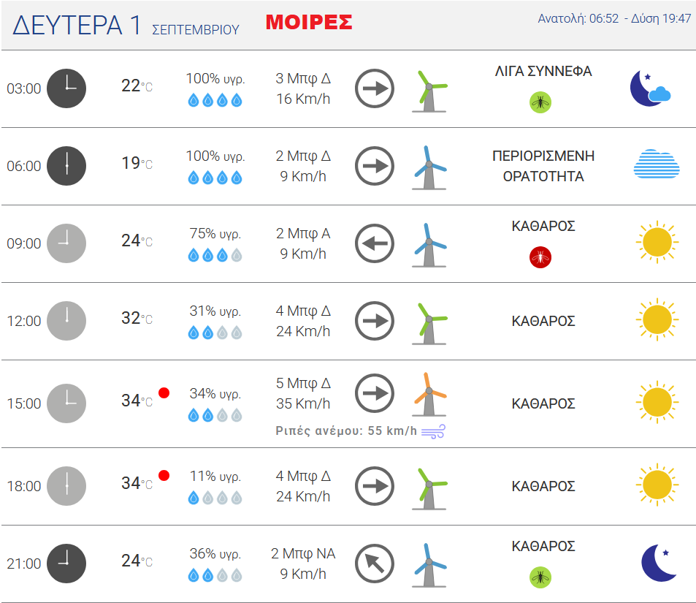
Task: Click the 34°C temperature at 15:00
Action: pos(137,401)
